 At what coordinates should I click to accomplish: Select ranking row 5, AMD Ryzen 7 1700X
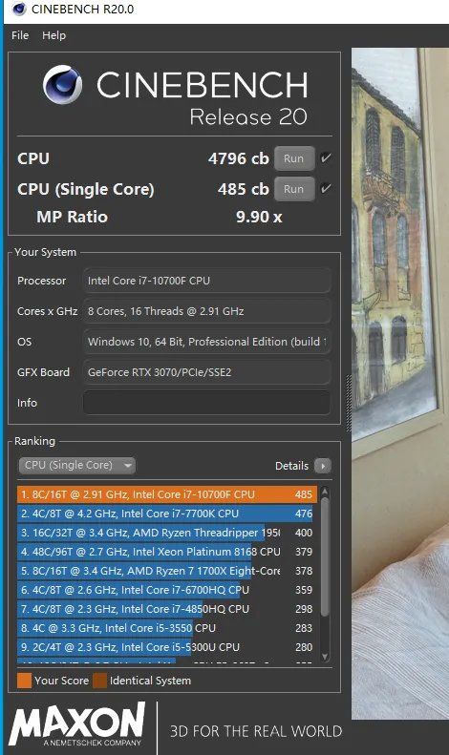(167, 571)
